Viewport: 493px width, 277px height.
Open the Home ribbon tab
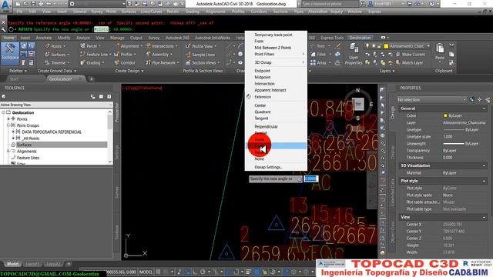(x=8, y=38)
